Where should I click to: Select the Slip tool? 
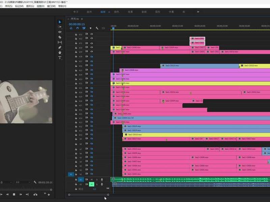coord(60,42)
